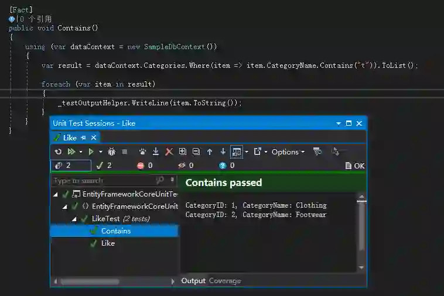Viewport: 444px width, 296px height.
Task: Filter by failed tests red icon count
Action: point(145,166)
